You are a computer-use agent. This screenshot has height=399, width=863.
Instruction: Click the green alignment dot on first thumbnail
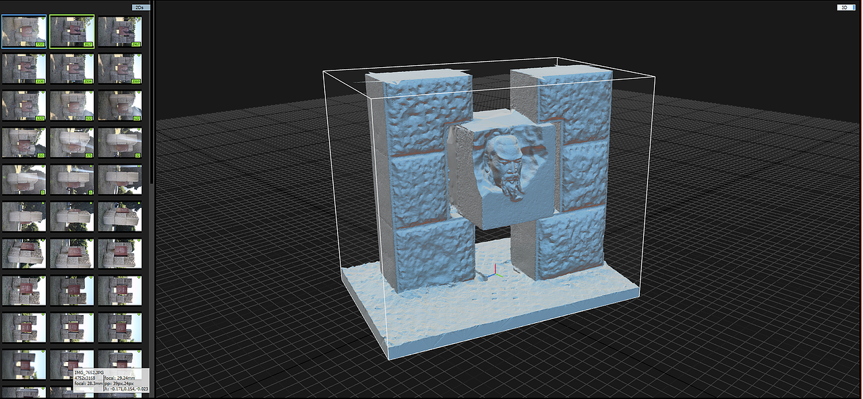43,17
